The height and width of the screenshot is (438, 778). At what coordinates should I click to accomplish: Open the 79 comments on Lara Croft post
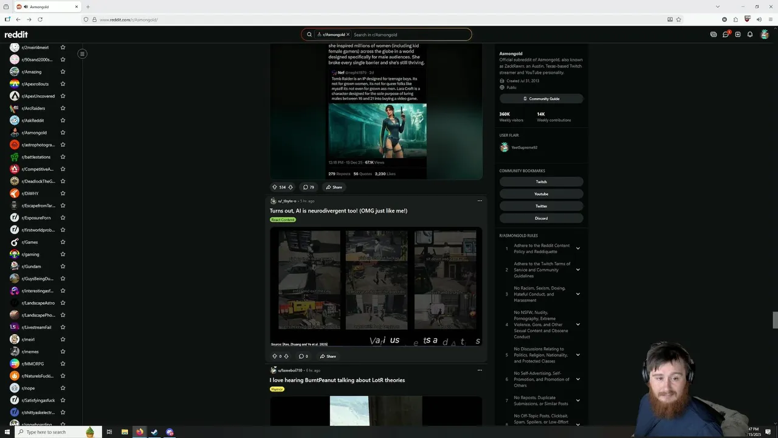coord(309,187)
